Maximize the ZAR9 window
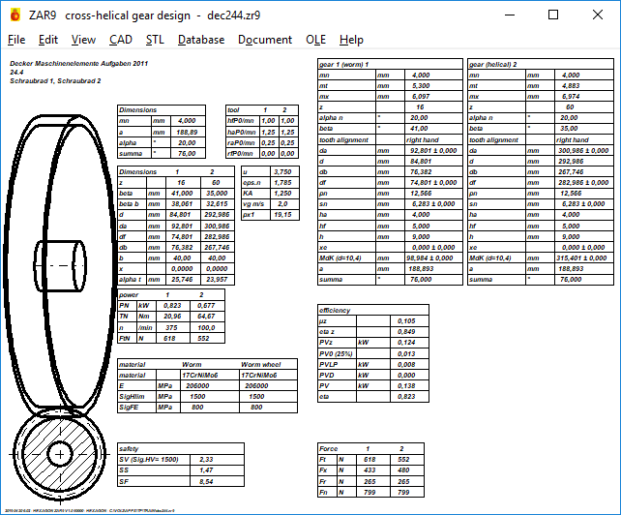Screen dimensions: 621x515 (x=553, y=15)
